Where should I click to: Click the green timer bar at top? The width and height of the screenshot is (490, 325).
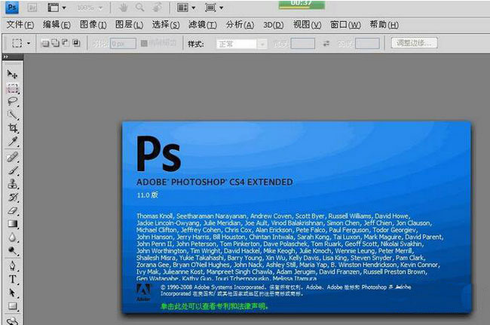tap(302, 5)
